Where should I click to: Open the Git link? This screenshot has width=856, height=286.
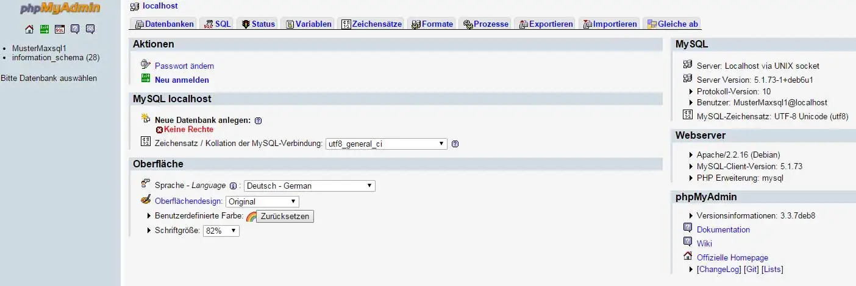(751, 269)
